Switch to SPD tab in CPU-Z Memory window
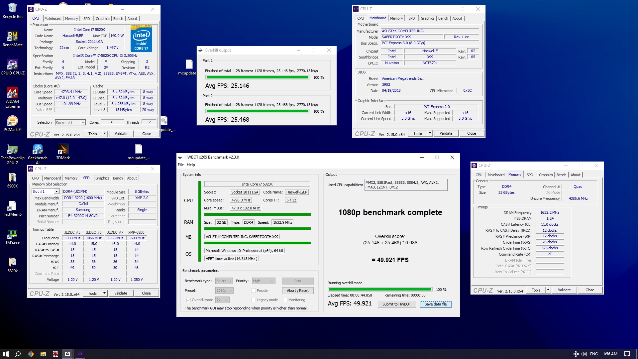The width and height of the screenshot is (638, 359). [x=530, y=175]
